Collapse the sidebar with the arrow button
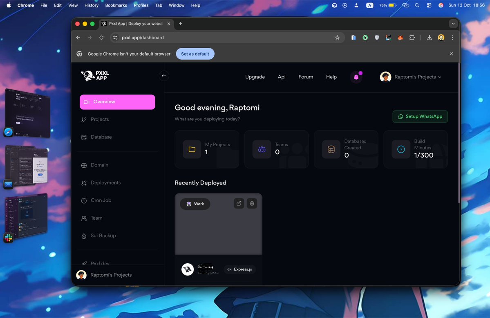 pos(164,76)
